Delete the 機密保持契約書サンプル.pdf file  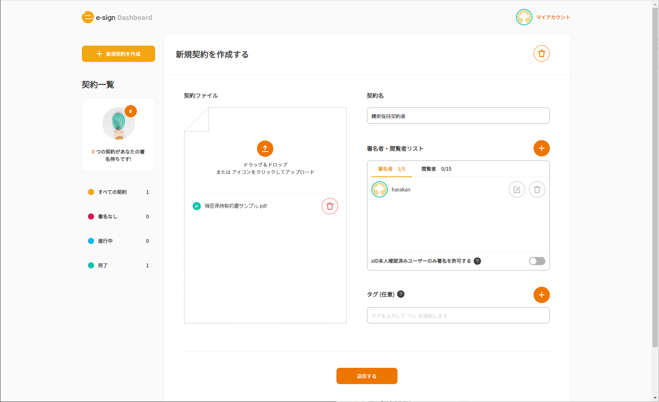(330, 206)
